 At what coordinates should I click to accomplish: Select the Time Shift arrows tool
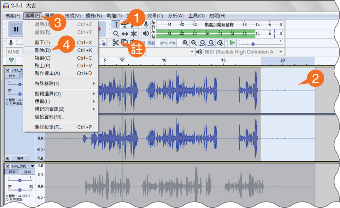click(x=125, y=34)
